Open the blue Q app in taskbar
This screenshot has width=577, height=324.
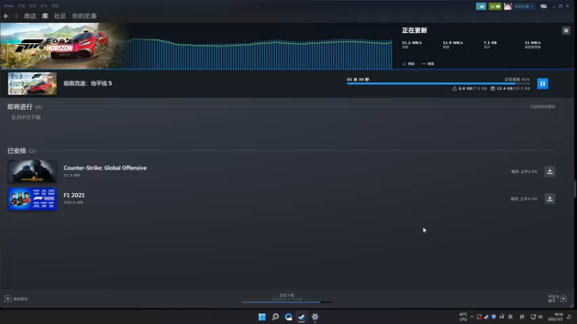288,317
